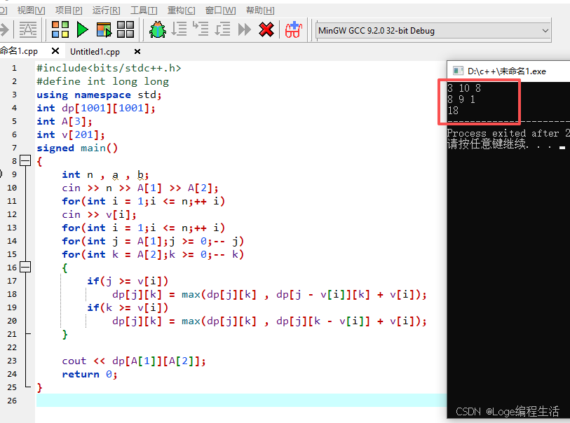Click line number 1 in the gutter
This screenshot has width=570, height=423.
pyautogui.click(x=14, y=68)
